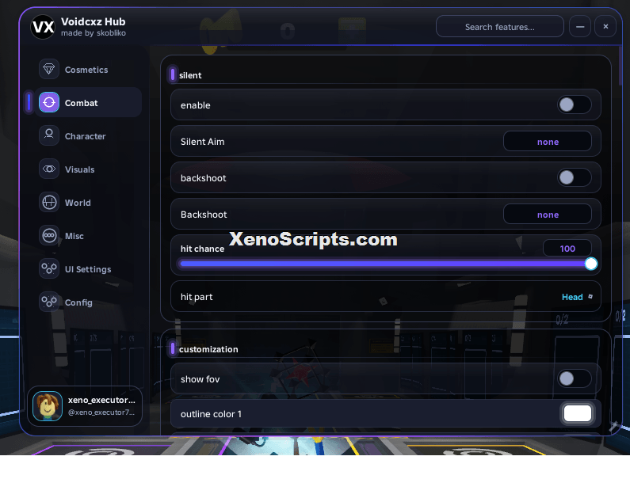This screenshot has width=630, height=479.
Task: Close the Voidcxz Hub window
Action: coord(605,26)
